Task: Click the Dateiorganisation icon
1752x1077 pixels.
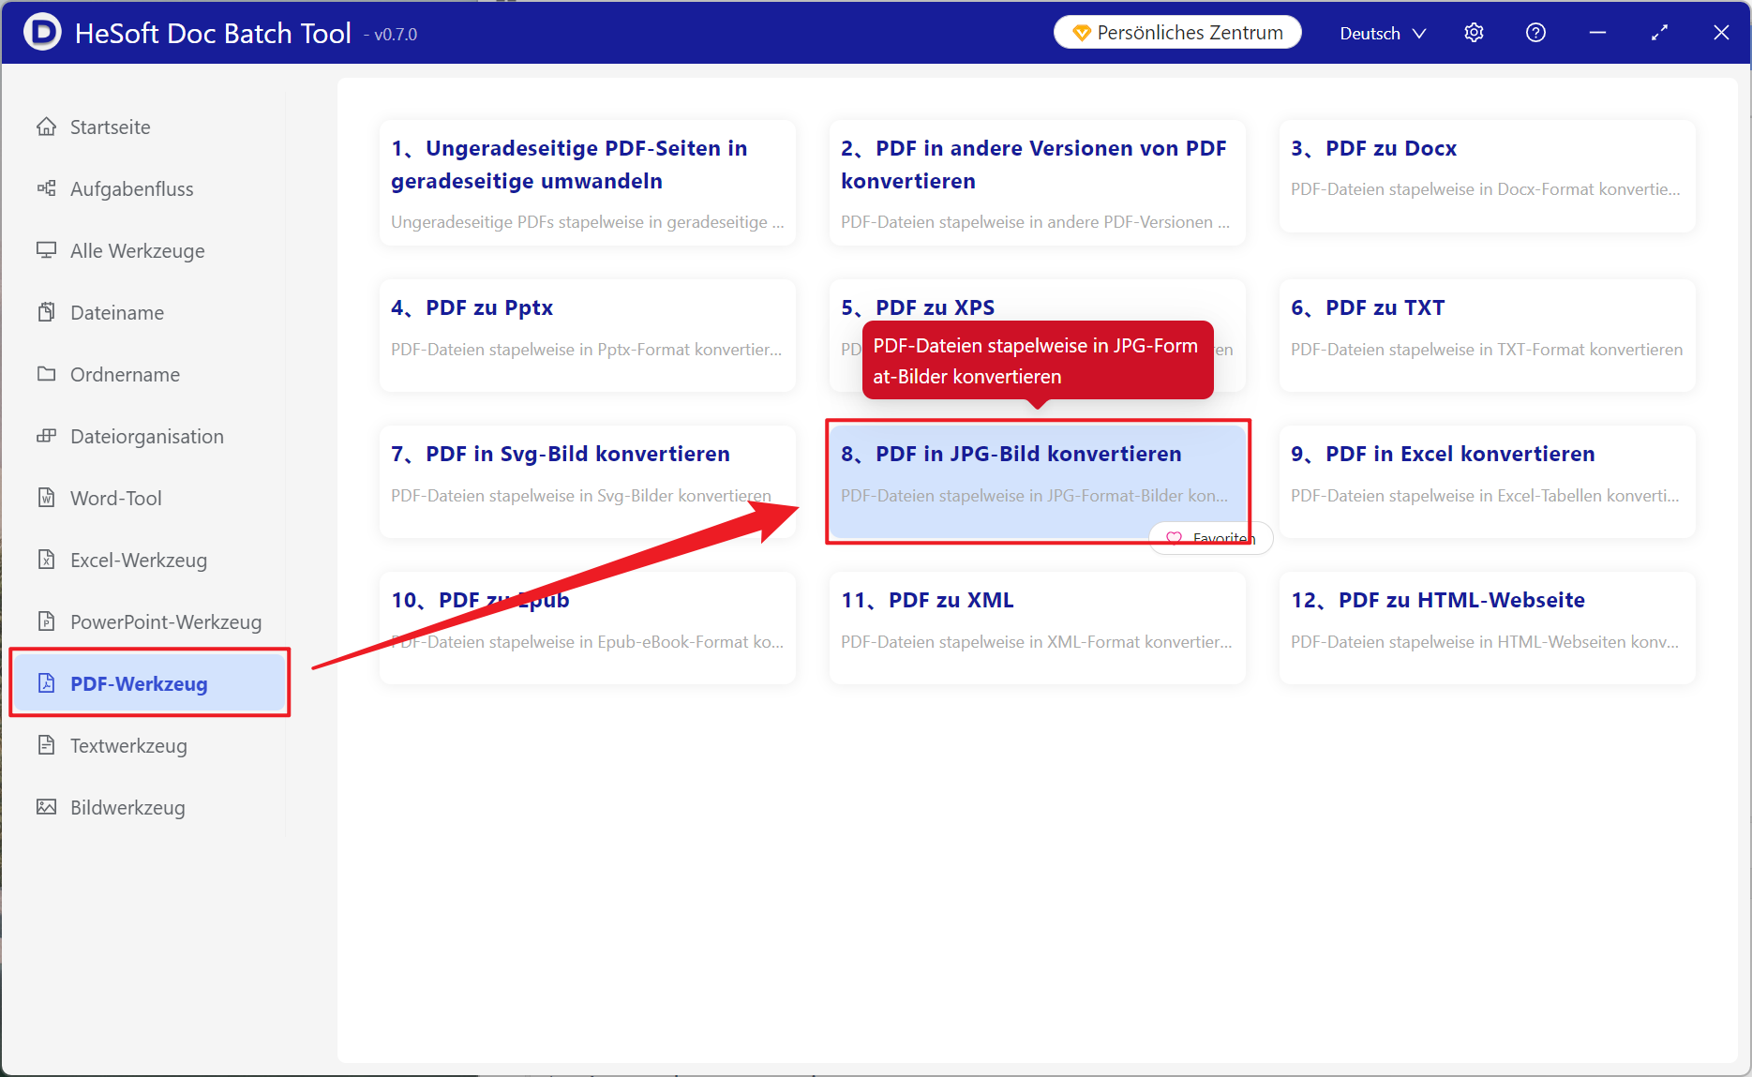Action: [x=46, y=436]
